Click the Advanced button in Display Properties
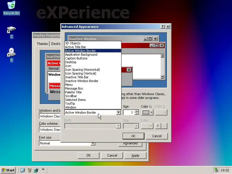 pos(130,144)
